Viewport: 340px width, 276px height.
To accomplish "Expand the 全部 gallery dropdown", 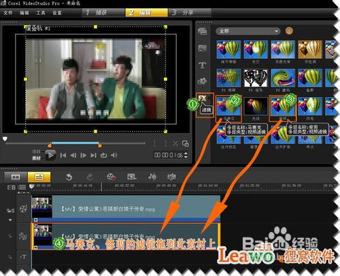I will (x=248, y=31).
